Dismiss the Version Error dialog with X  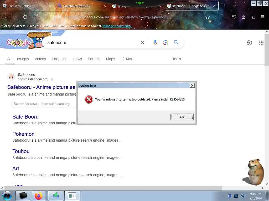pyautogui.click(x=192, y=86)
